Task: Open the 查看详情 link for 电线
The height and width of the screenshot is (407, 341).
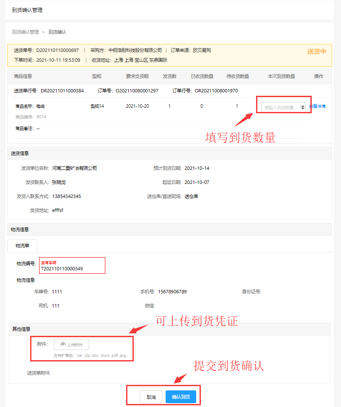Action: coord(317,106)
